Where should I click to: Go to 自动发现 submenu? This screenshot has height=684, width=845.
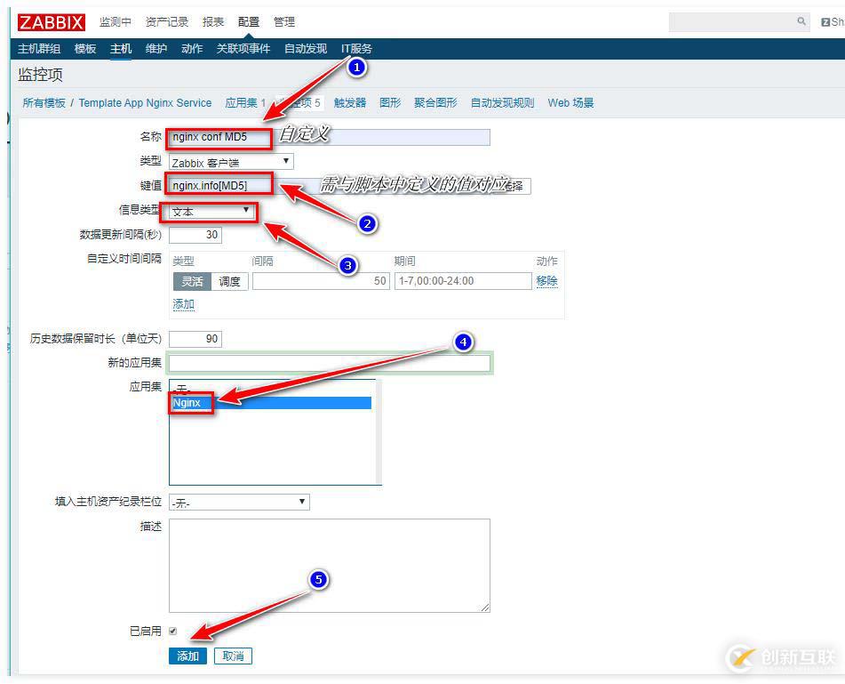[306, 49]
